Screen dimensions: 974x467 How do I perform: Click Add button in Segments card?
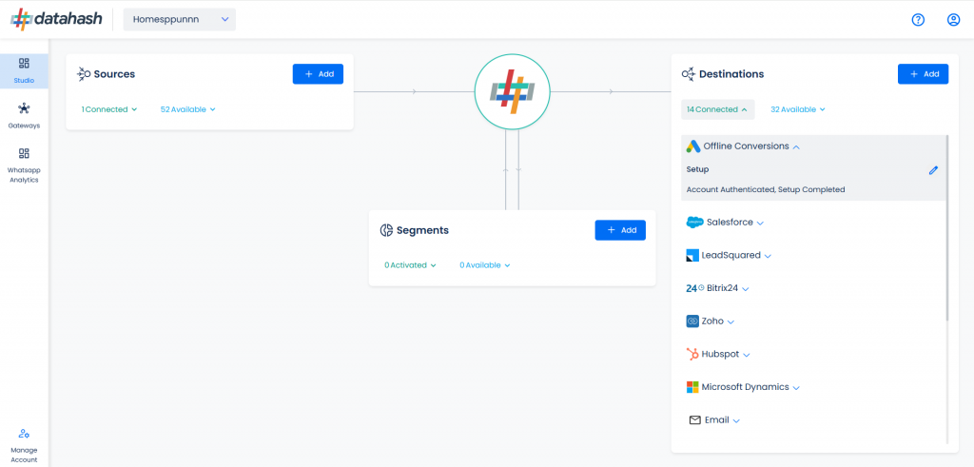pyautogui.click(x=620, y=230)
